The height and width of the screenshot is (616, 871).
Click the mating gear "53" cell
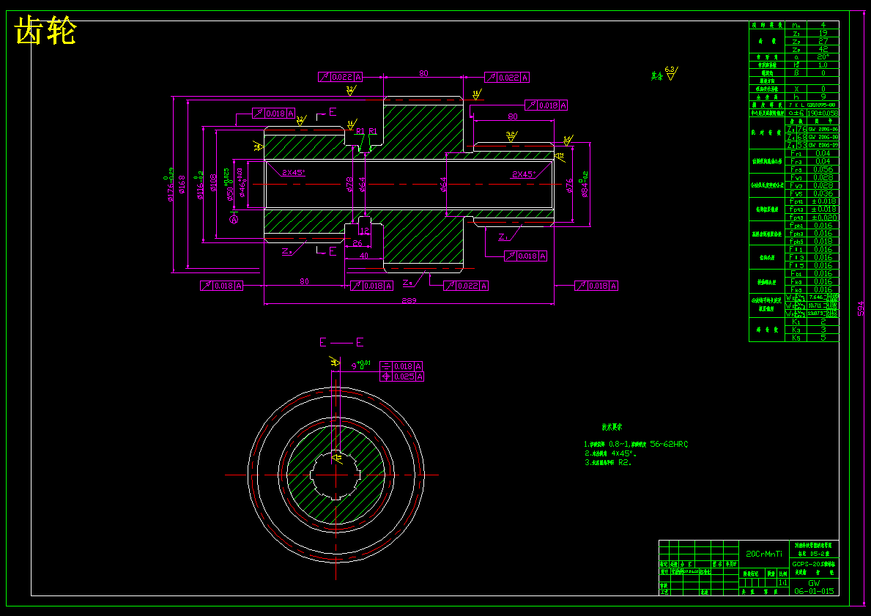point(801,145)
